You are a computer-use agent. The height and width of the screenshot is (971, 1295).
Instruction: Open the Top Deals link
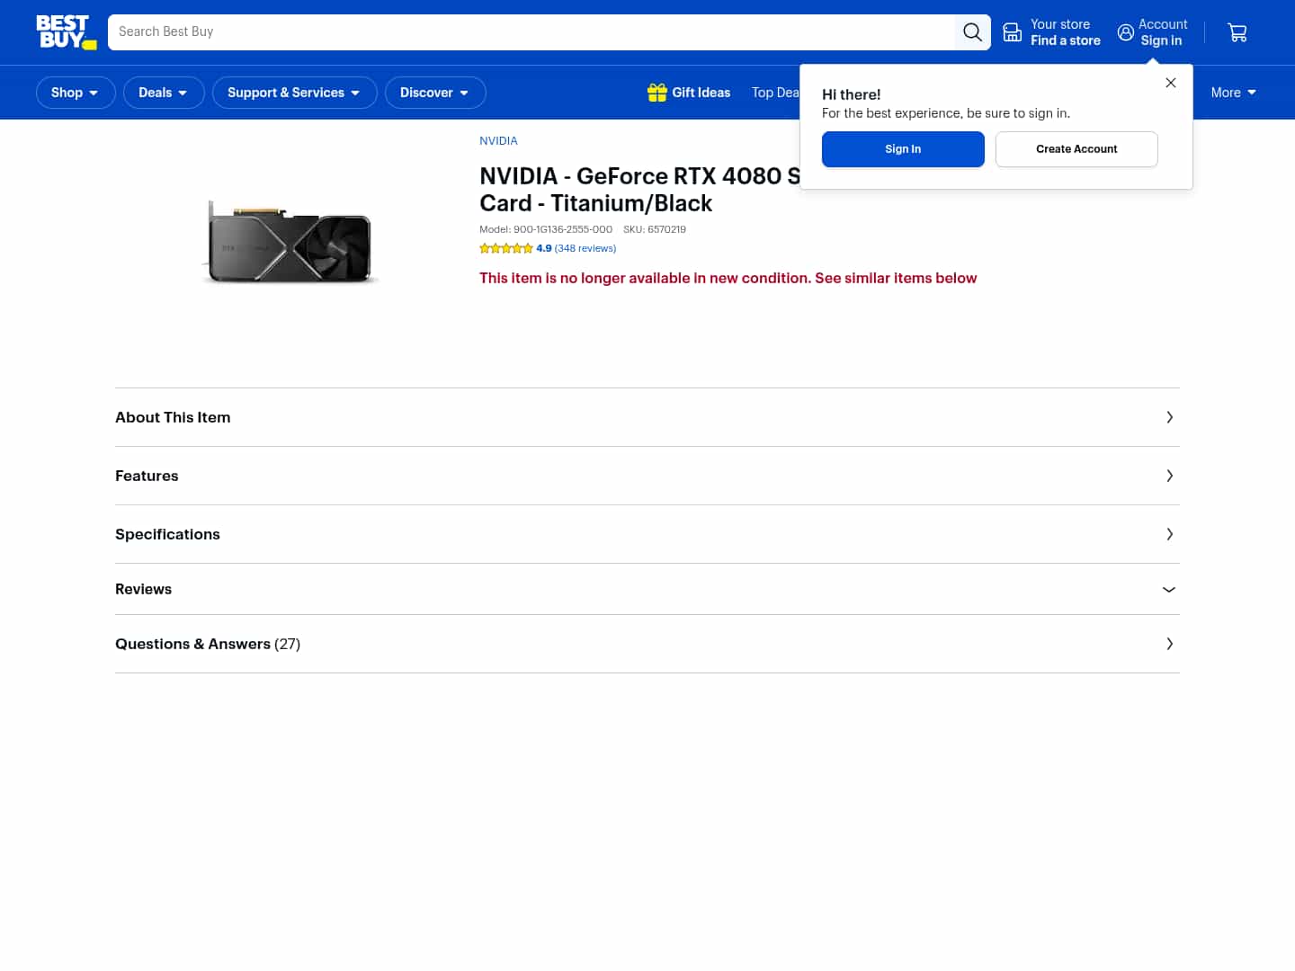tap(775, 93)
